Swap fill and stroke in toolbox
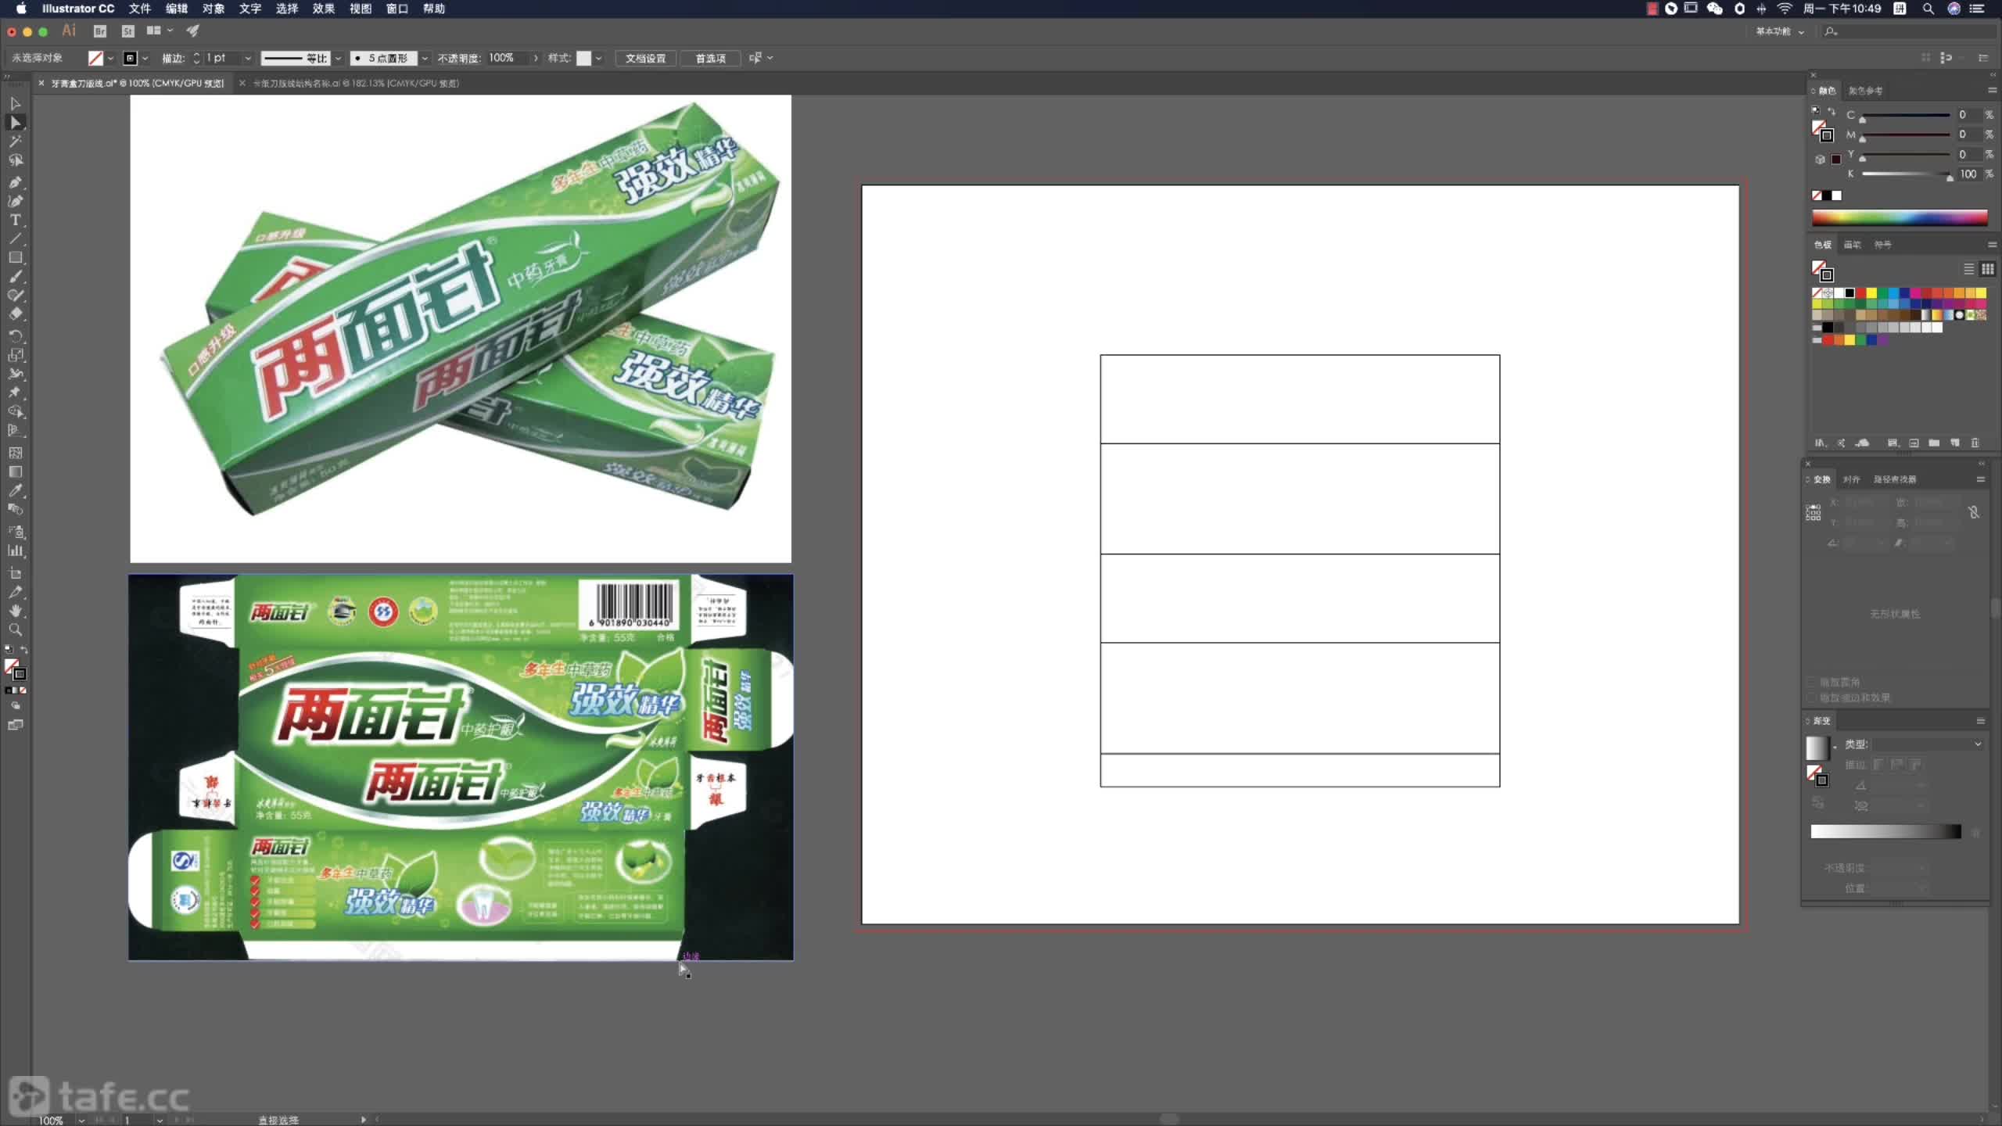 point(23,650)
